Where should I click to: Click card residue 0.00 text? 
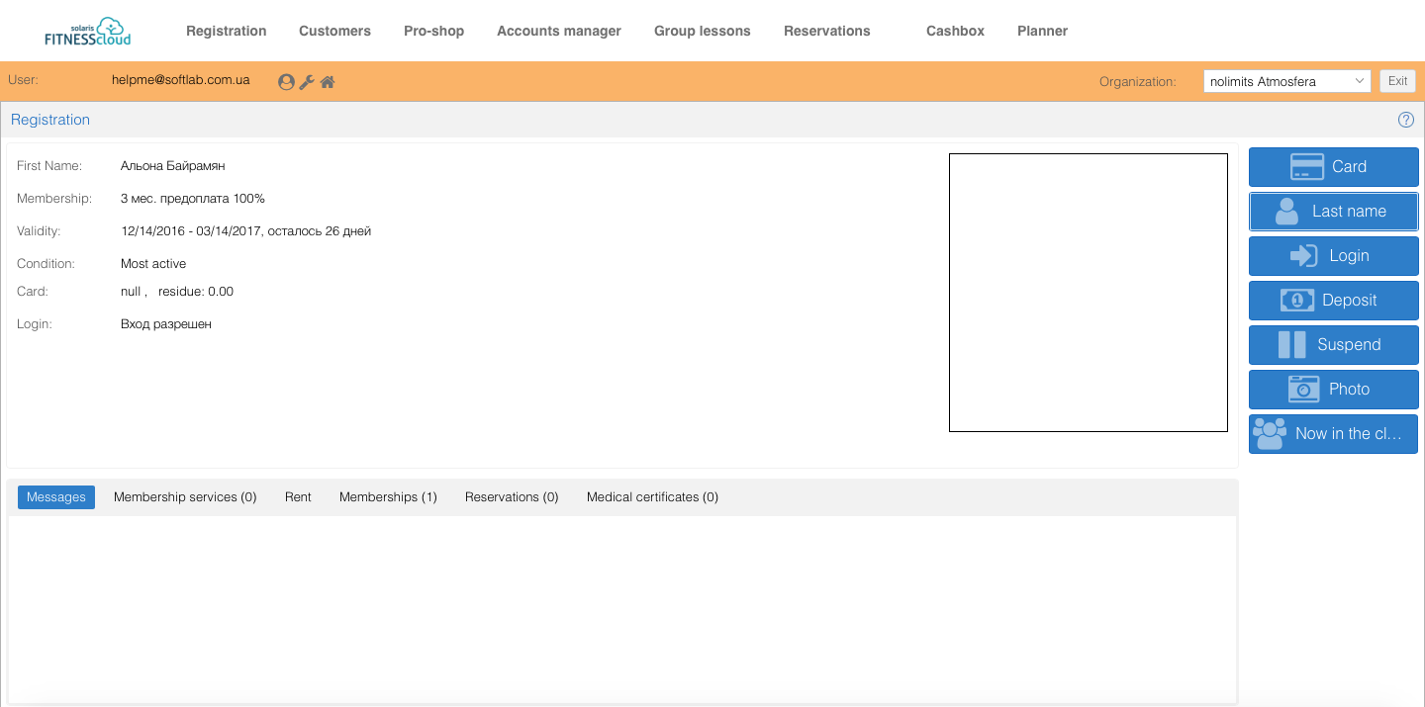tap(196, 292)
